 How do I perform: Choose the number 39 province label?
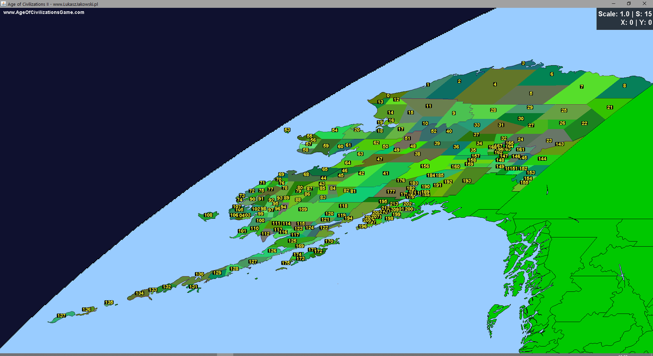(437, 144)
